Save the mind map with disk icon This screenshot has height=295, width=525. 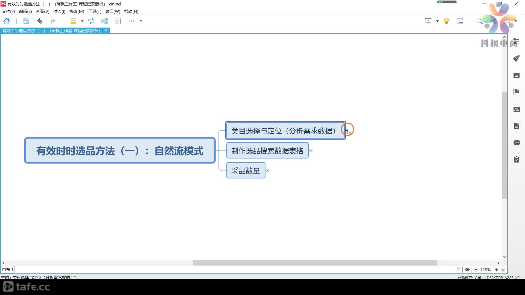[x=26, y=21]
